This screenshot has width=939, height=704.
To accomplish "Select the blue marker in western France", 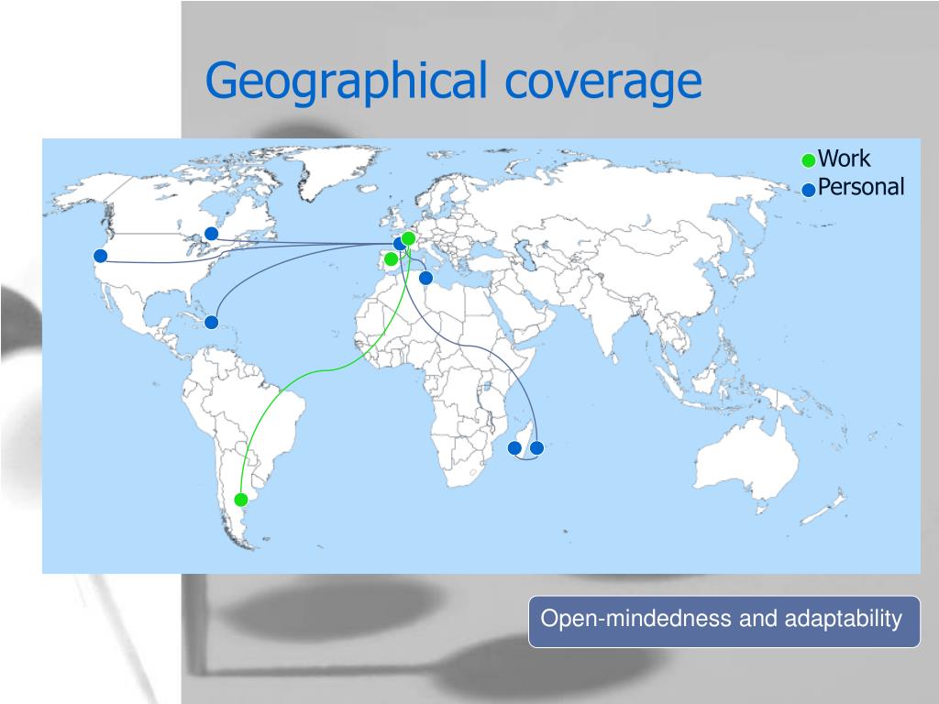I will pyautogui.click(x=399, y=243).
